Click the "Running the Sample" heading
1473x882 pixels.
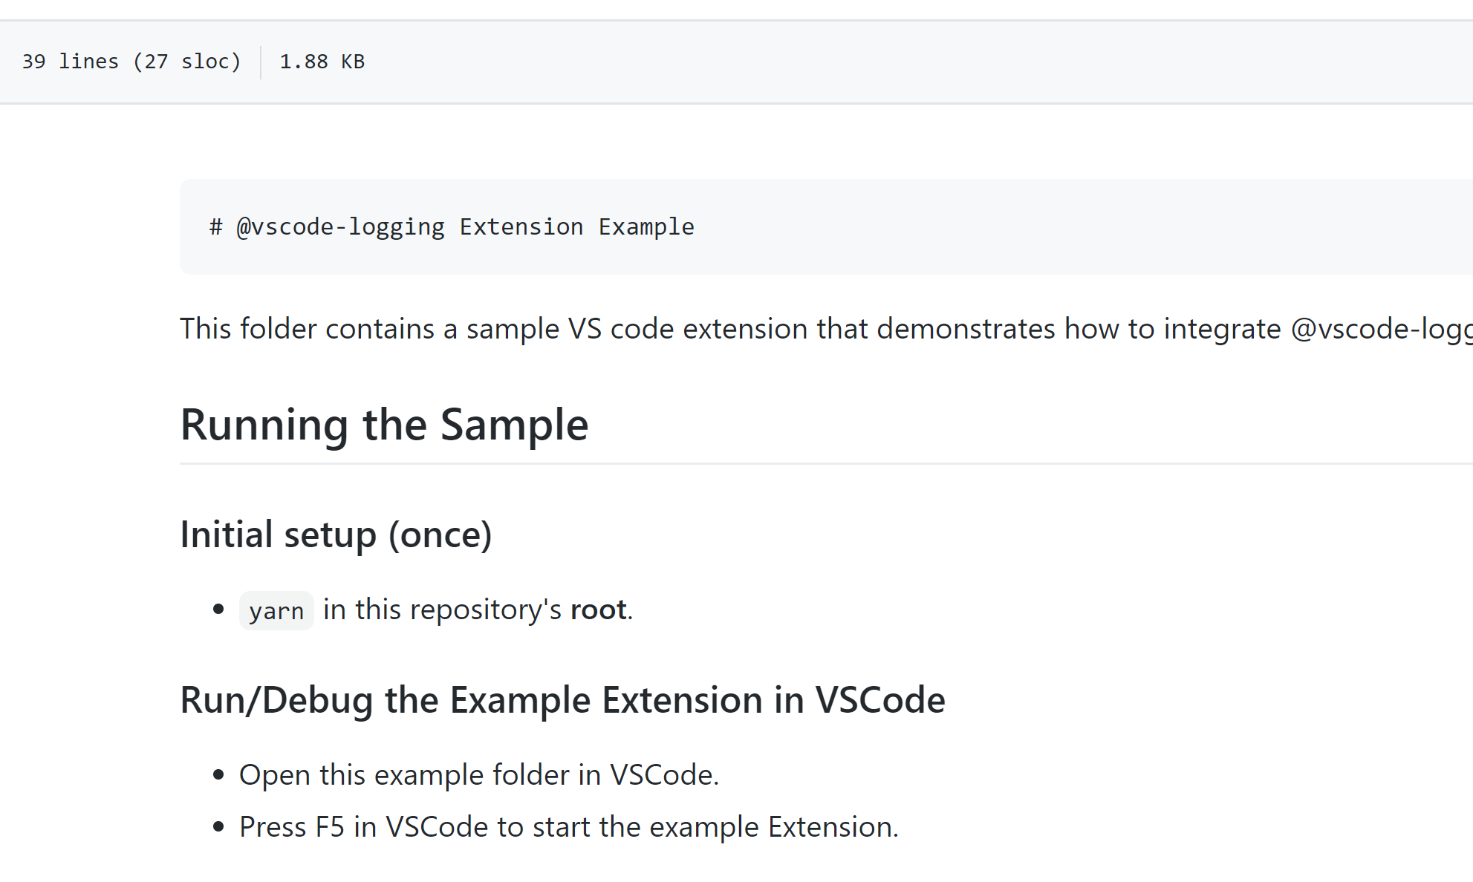384,425
